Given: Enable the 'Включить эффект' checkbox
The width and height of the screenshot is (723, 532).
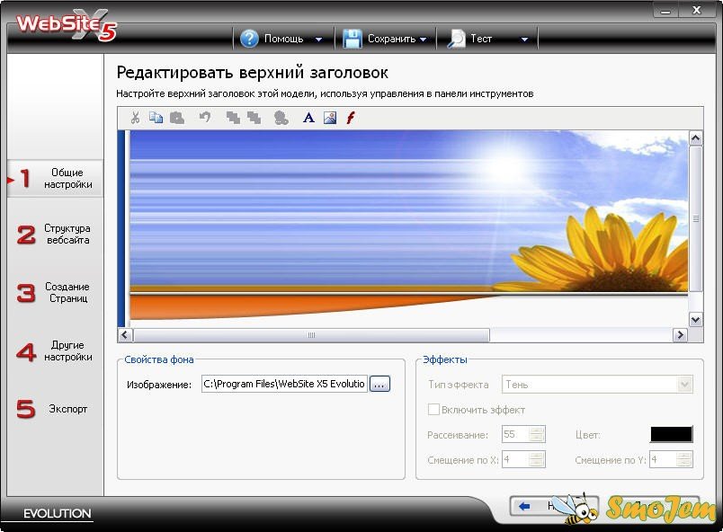Looking at the screenshot, I should [x=434, y=410].
